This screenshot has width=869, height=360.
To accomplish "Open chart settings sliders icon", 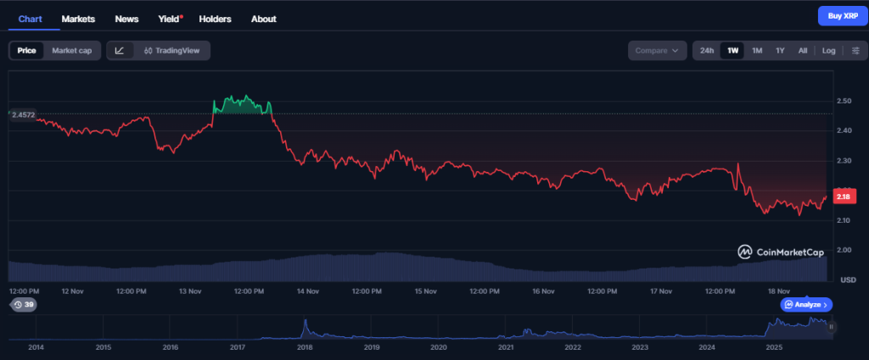I will click(855, 51).
